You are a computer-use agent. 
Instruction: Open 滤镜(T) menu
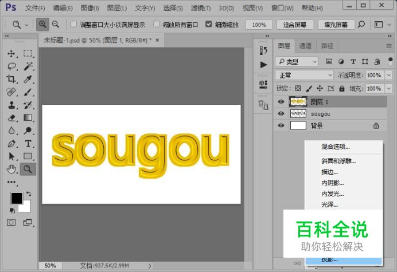[201, 8]
